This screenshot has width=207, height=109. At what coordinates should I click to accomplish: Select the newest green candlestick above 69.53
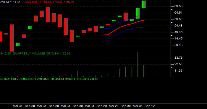[x=144, y=4]
